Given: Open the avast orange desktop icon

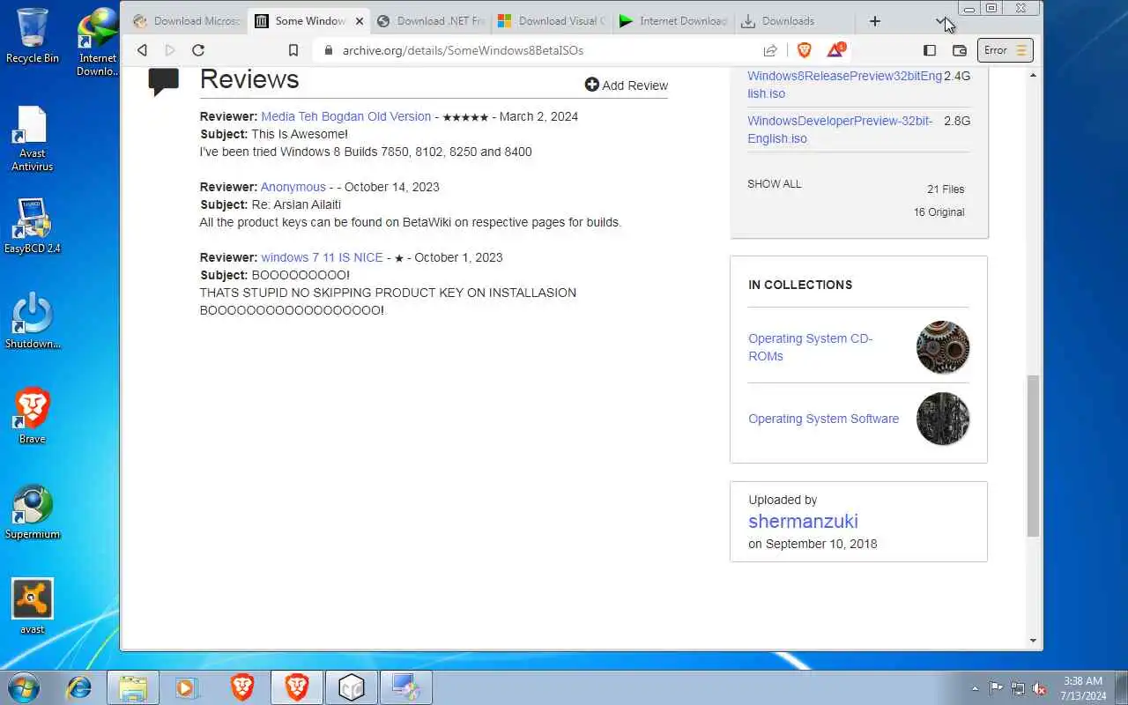Looking at the screenshot, I should click(x=33, y=606).
